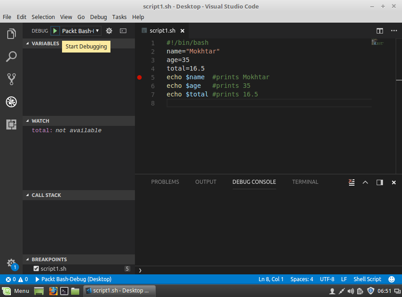Viewport: 402px width, 297px height.
Task: Open the Explorer view in activity bar
Action: 11,34
